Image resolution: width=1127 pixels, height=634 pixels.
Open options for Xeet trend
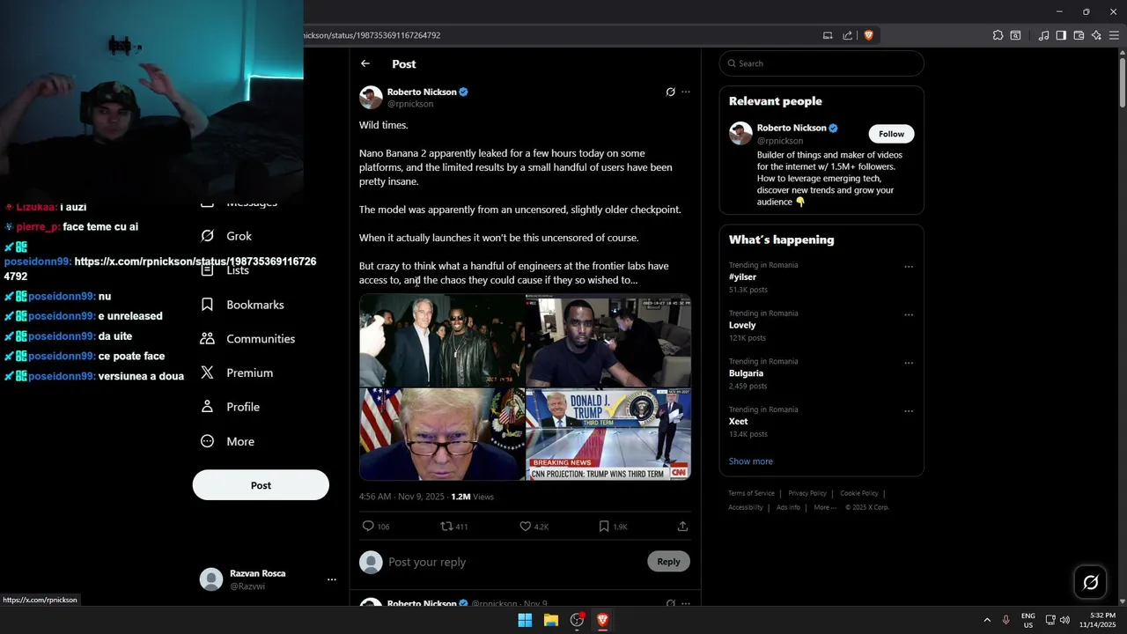click(x=909, y=411)
